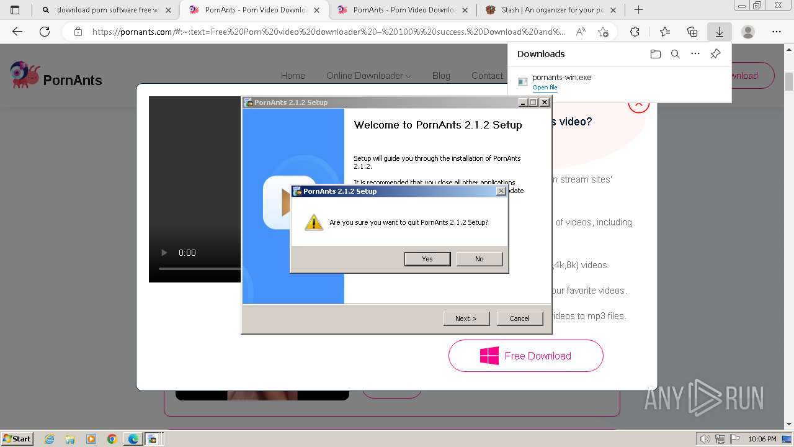Screen dimensions: 794x447
Task: View site information lock icon
Action: (78, 32)
